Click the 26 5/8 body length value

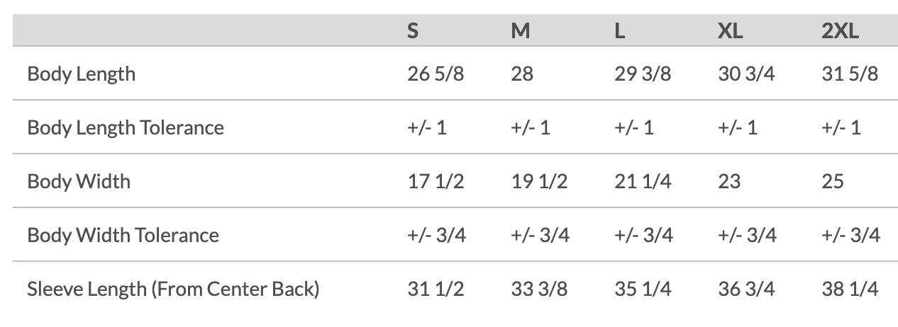(x=436, y=74)
